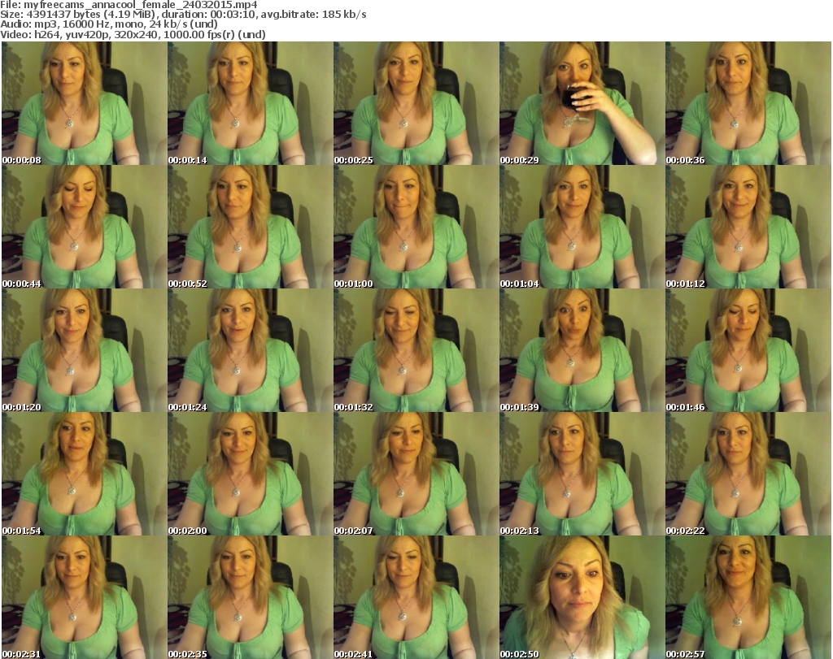Image resolution: width=833 pixels, height=659 pixels.
Task: Select the thumbnail frame at 00:02:35
Action: coord(251,597)
